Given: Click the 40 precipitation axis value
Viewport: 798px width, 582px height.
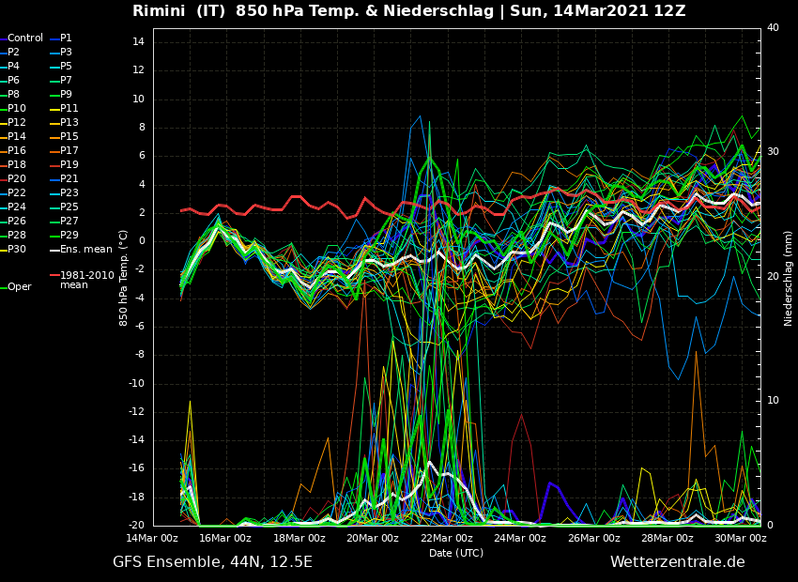Looking at the screenshot, I should tap(773, 27).
